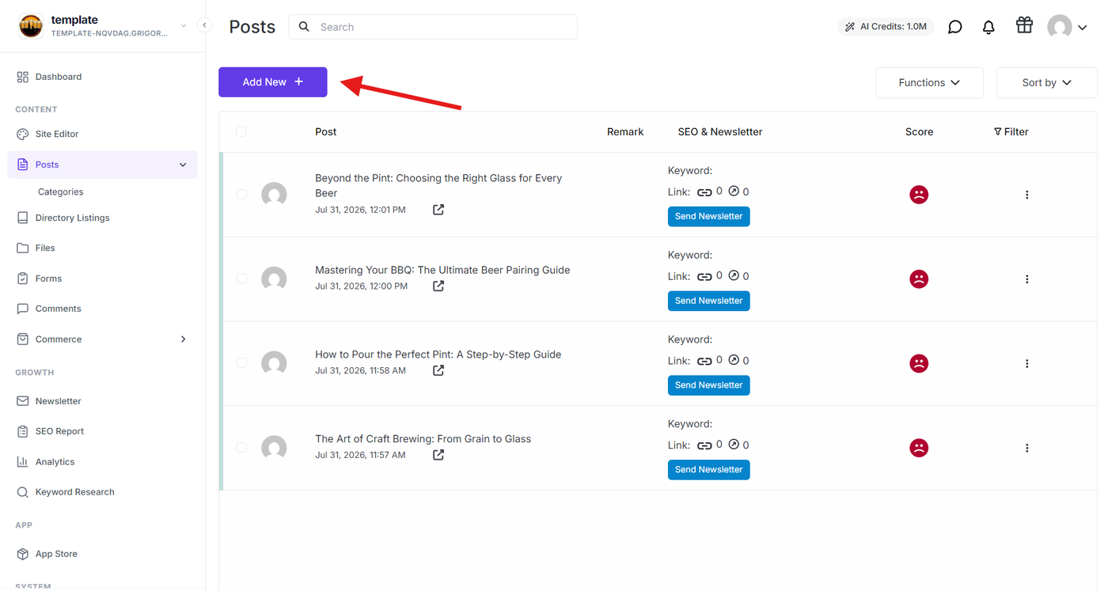
Task: Open the notifications bell icon
Action: coord(988,27)
